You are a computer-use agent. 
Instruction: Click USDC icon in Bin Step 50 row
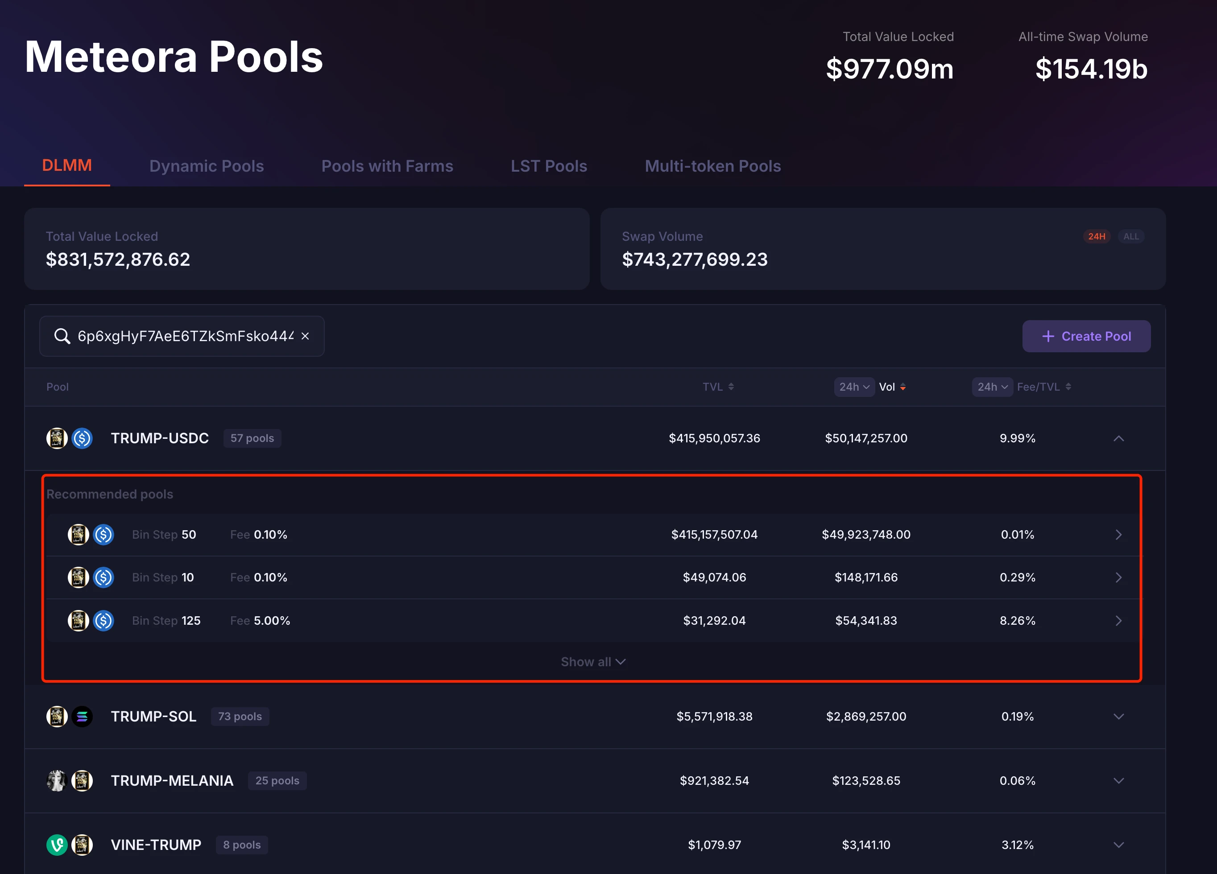103,535
